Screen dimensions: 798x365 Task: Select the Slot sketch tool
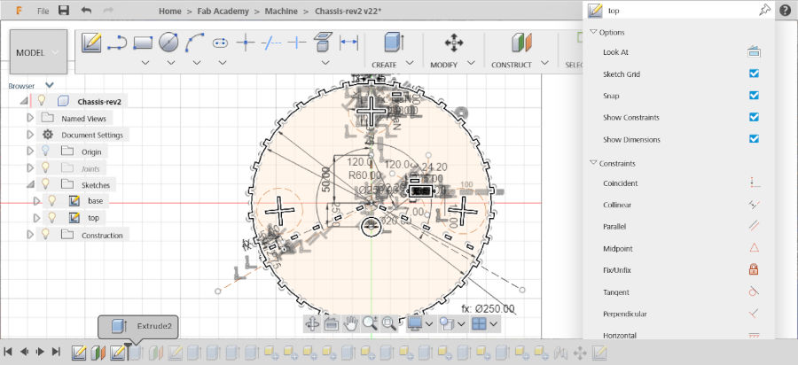pos(220,43)
